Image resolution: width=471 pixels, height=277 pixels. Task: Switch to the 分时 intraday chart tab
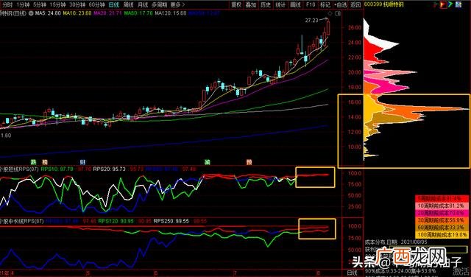click(x=8, y=5)
